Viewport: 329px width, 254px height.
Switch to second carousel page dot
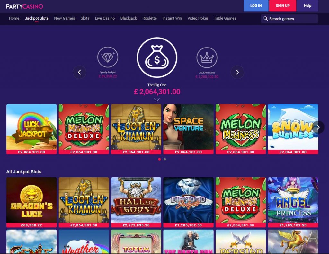[165, 159]
